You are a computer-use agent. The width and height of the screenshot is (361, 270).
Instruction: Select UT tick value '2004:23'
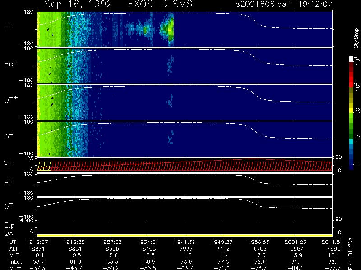pos(296,242)
